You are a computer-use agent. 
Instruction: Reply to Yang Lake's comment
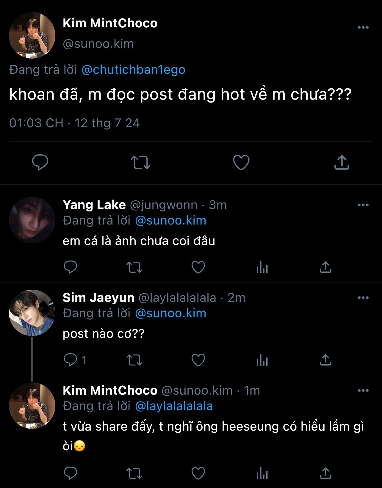71,267
